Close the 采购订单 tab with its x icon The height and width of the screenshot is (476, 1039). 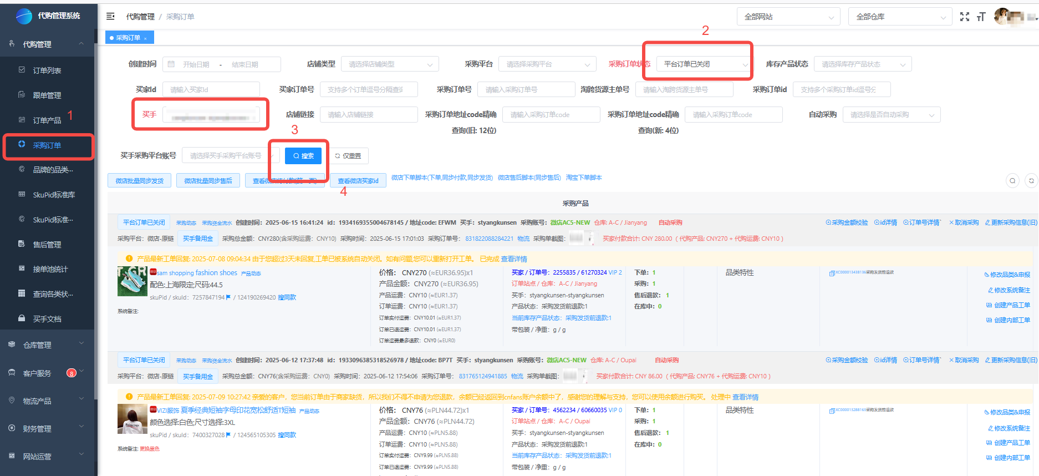(145, 38)
